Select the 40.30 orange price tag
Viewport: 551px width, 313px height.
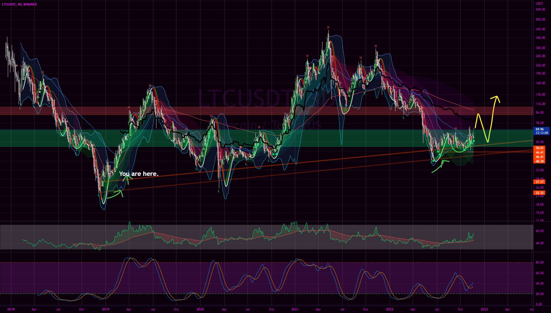(x=540, y=161)
